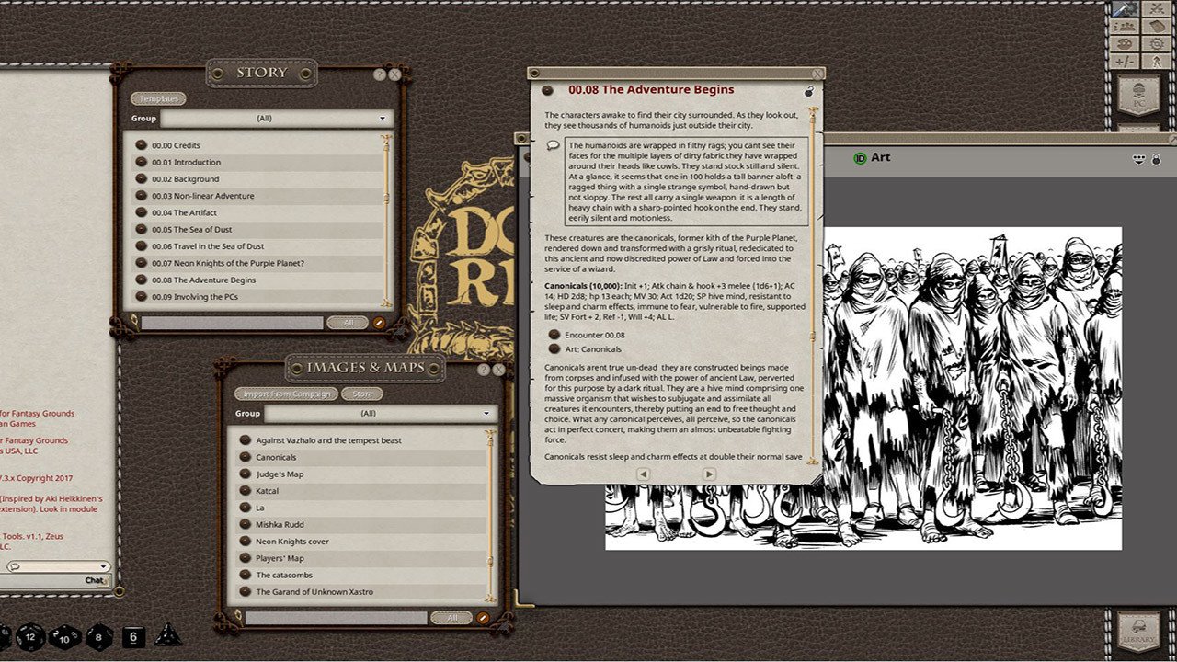Image resolution: width=1177 pixels, height=662 pixels.
Task: Toggle the lock on the Adventure Begins window
Action: 808,92
